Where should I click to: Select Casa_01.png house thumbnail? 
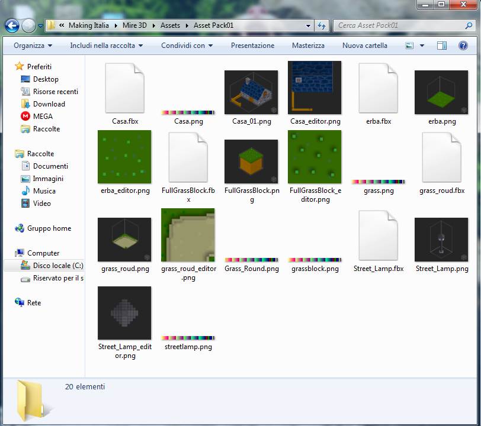pos(251,92)
